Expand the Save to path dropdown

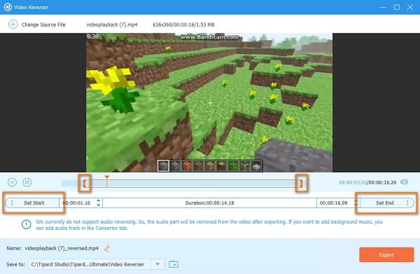pyautogui.click(x=157, y=264)
